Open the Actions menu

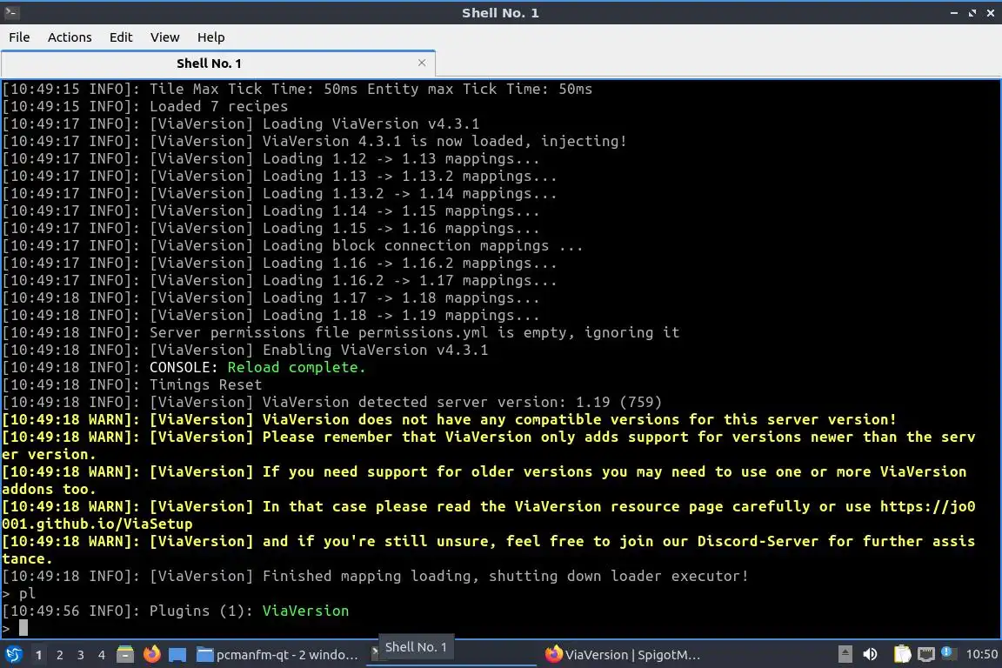[70, 37]
